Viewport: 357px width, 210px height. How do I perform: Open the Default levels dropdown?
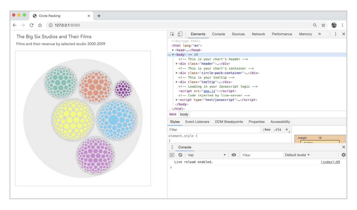tap(297, 155)
